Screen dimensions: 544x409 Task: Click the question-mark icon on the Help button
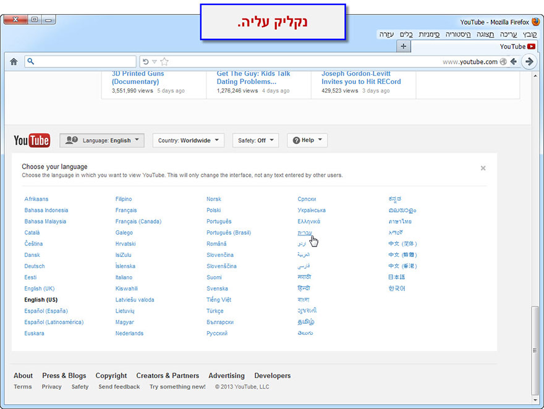tap(297, 140)
